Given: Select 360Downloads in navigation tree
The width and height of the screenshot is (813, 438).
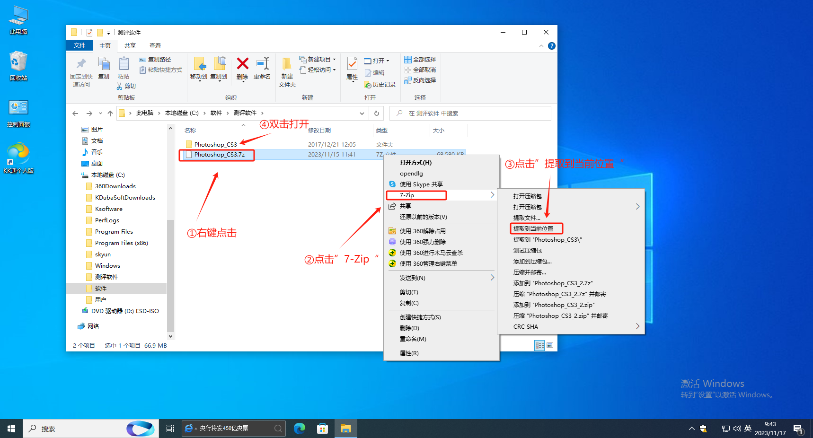Looking at the screenshot, I should click(x=115, y=186).
